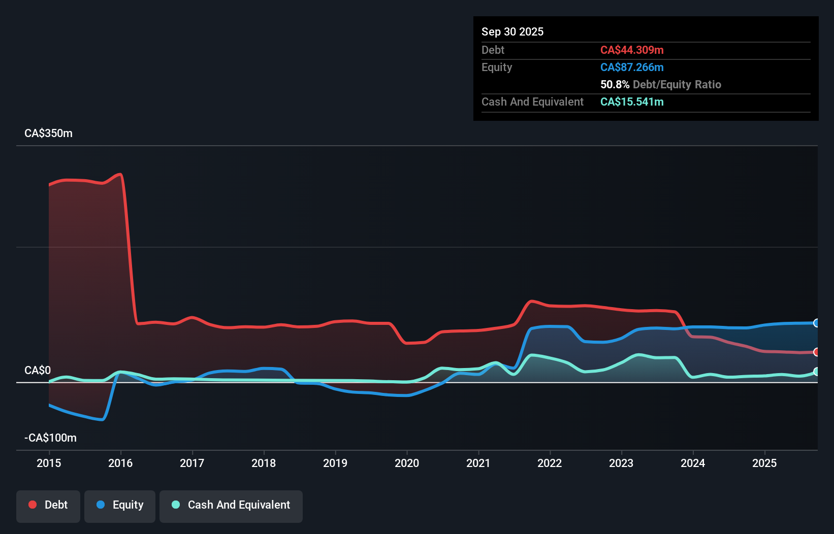
Task: Select the teal endpoint marker on the Cash line
Action: coord(817,372)
